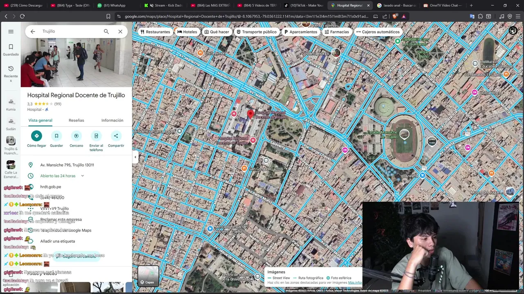Click the Residencial Santa Isabel marker
524x294 pixels.
[179, 131]
